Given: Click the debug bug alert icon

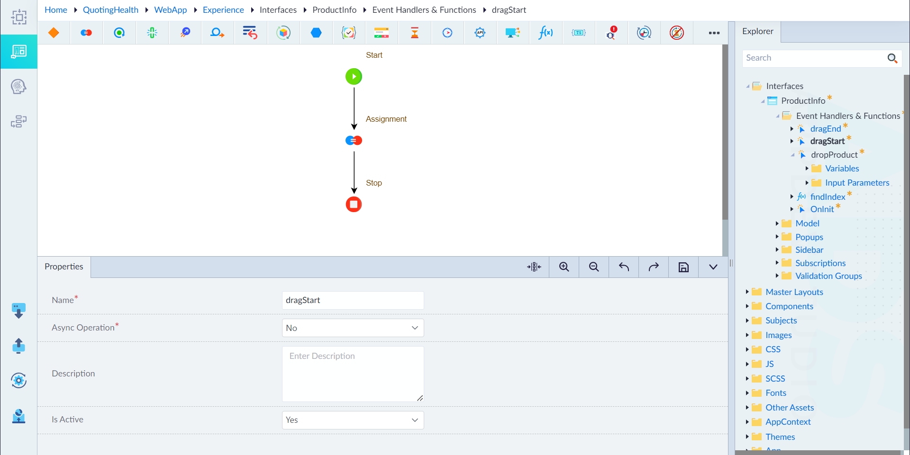Looking at the screenshot, I should [x=611, y=33].
